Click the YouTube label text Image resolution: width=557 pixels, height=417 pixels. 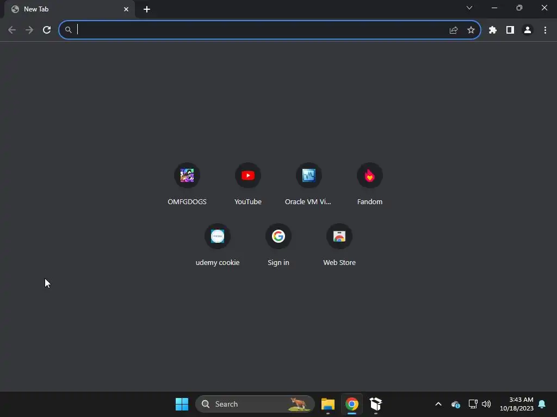248,202
